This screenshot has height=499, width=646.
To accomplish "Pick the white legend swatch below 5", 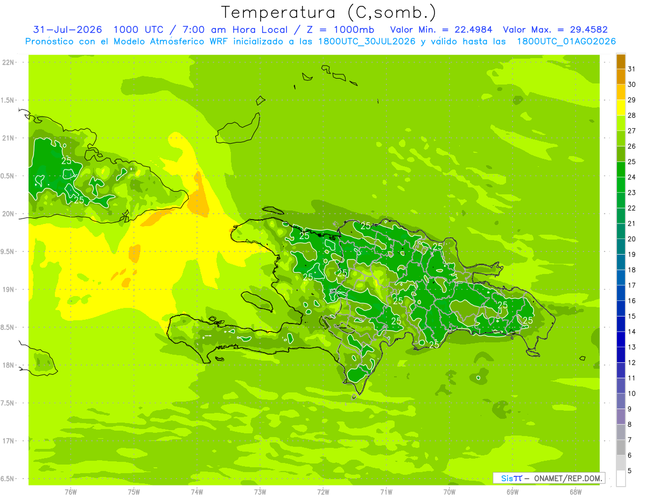I will [621, 479].
